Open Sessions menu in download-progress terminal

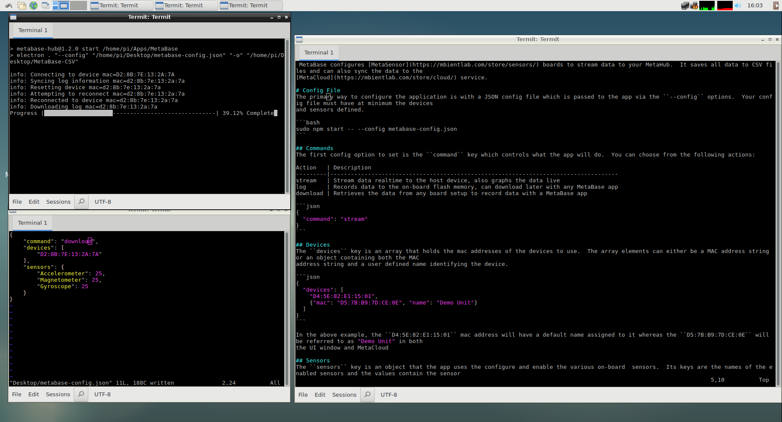tap(58, 202)
